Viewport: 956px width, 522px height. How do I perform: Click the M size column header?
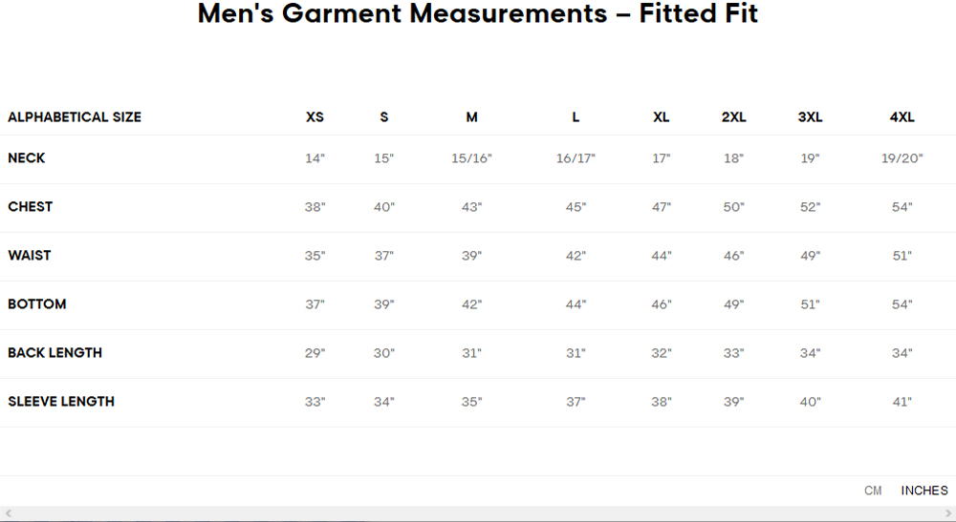[471, 116]
